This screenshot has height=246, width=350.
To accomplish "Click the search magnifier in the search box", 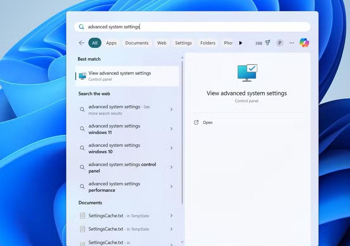I will click(82, 27).
